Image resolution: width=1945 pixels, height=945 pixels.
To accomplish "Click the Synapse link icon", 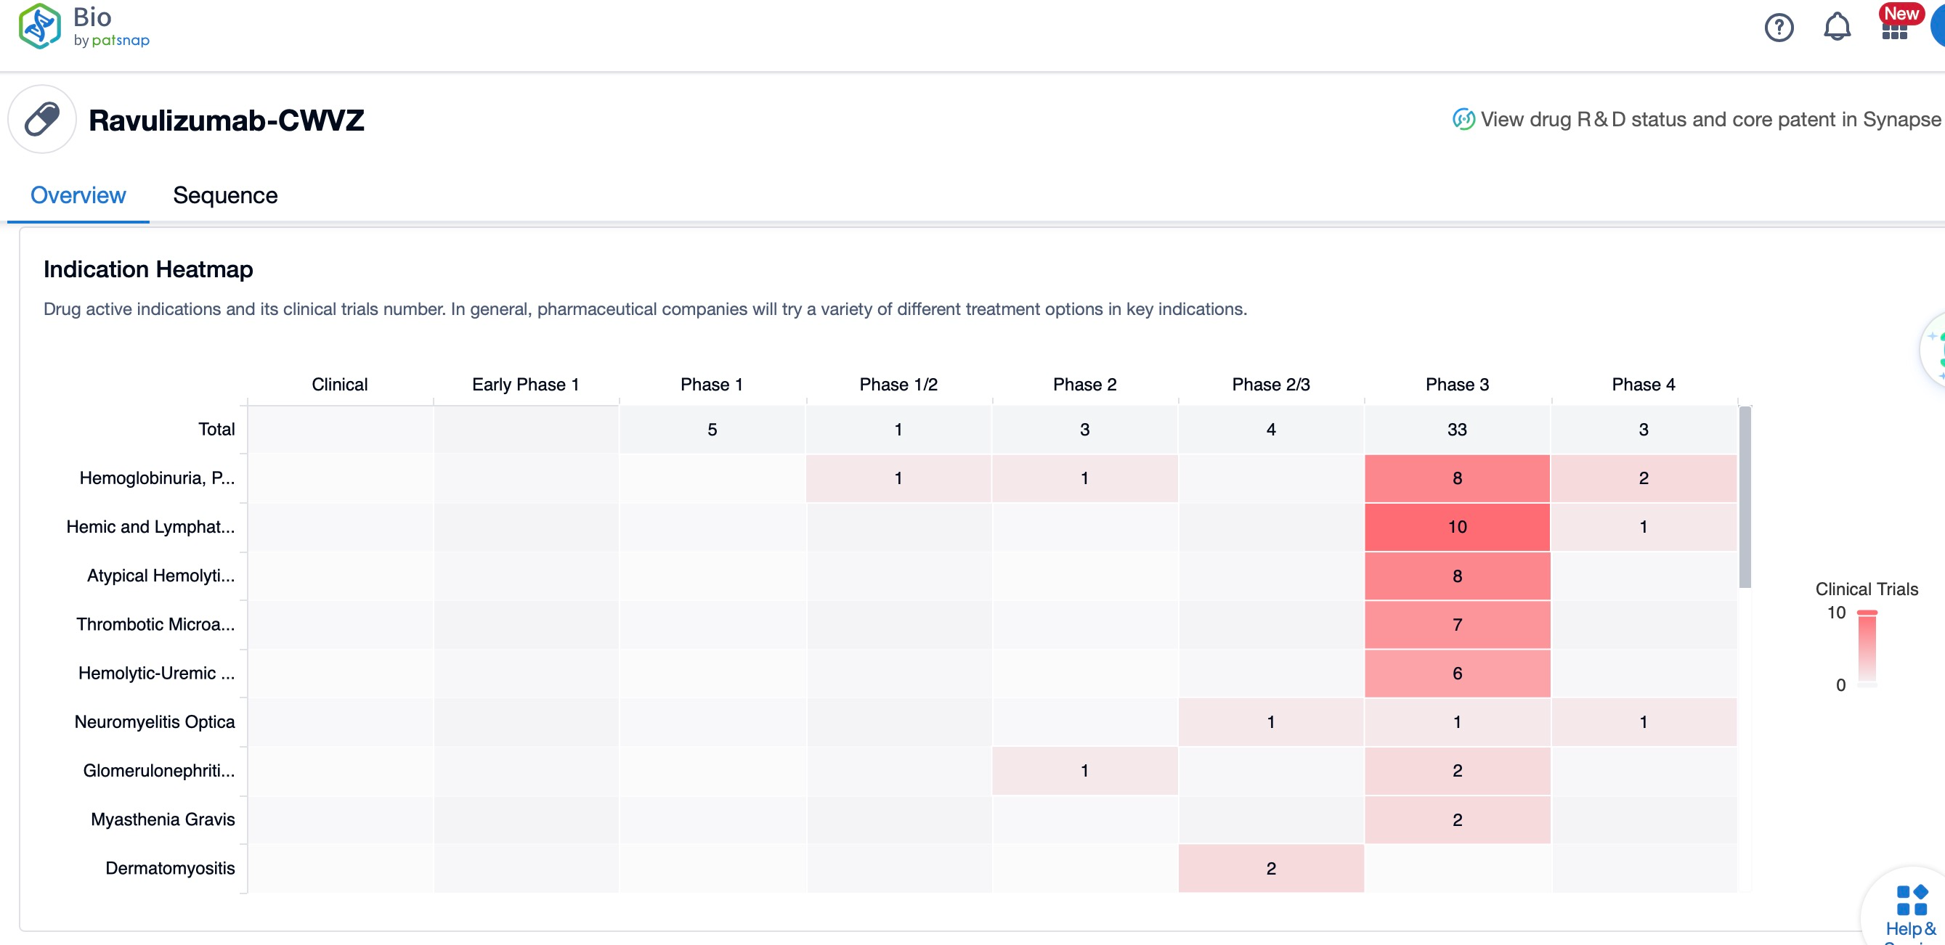I will coord(1463,121).
